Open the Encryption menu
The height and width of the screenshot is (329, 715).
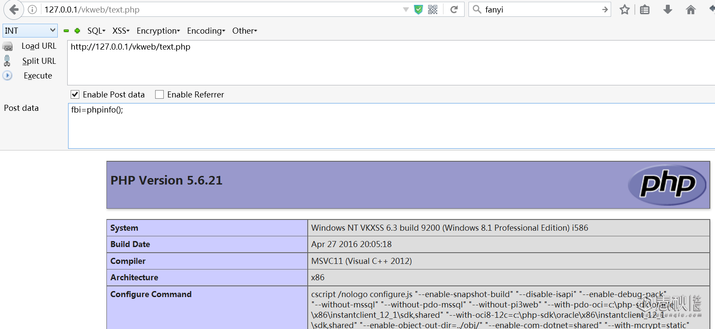[158, 31]
